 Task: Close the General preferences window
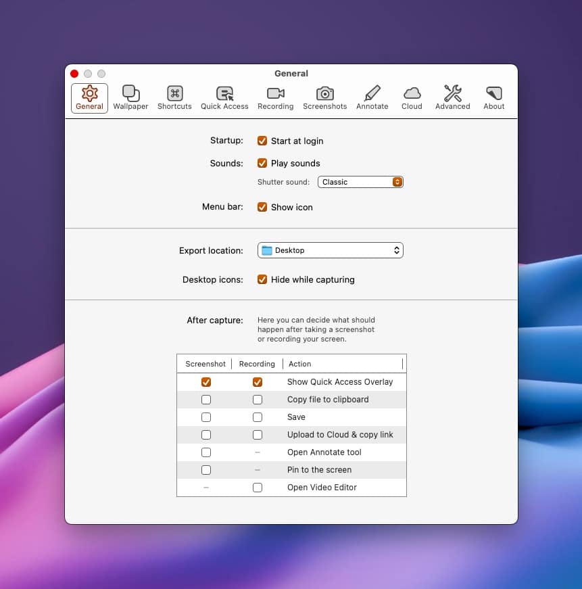pyautogui.click(x=74, y=74)
